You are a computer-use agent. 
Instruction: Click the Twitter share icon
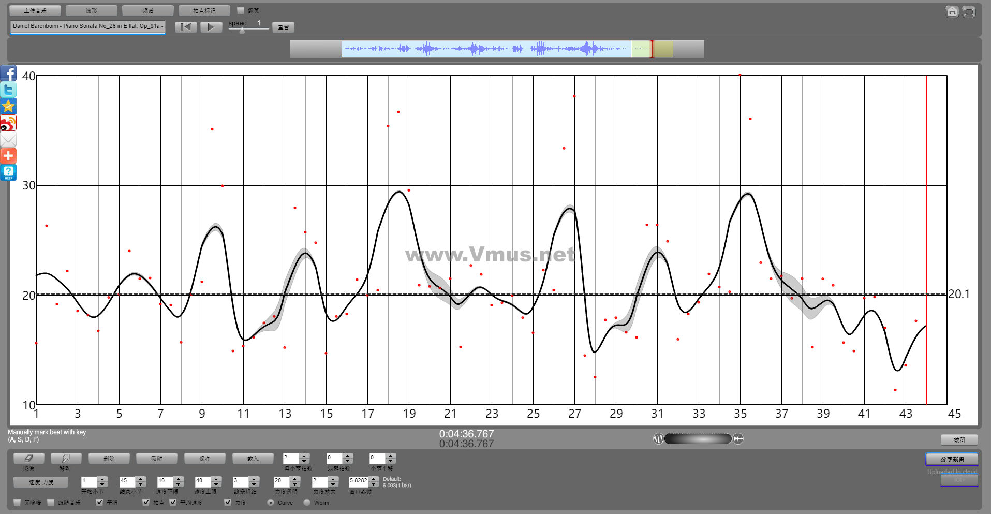point(9,90)
